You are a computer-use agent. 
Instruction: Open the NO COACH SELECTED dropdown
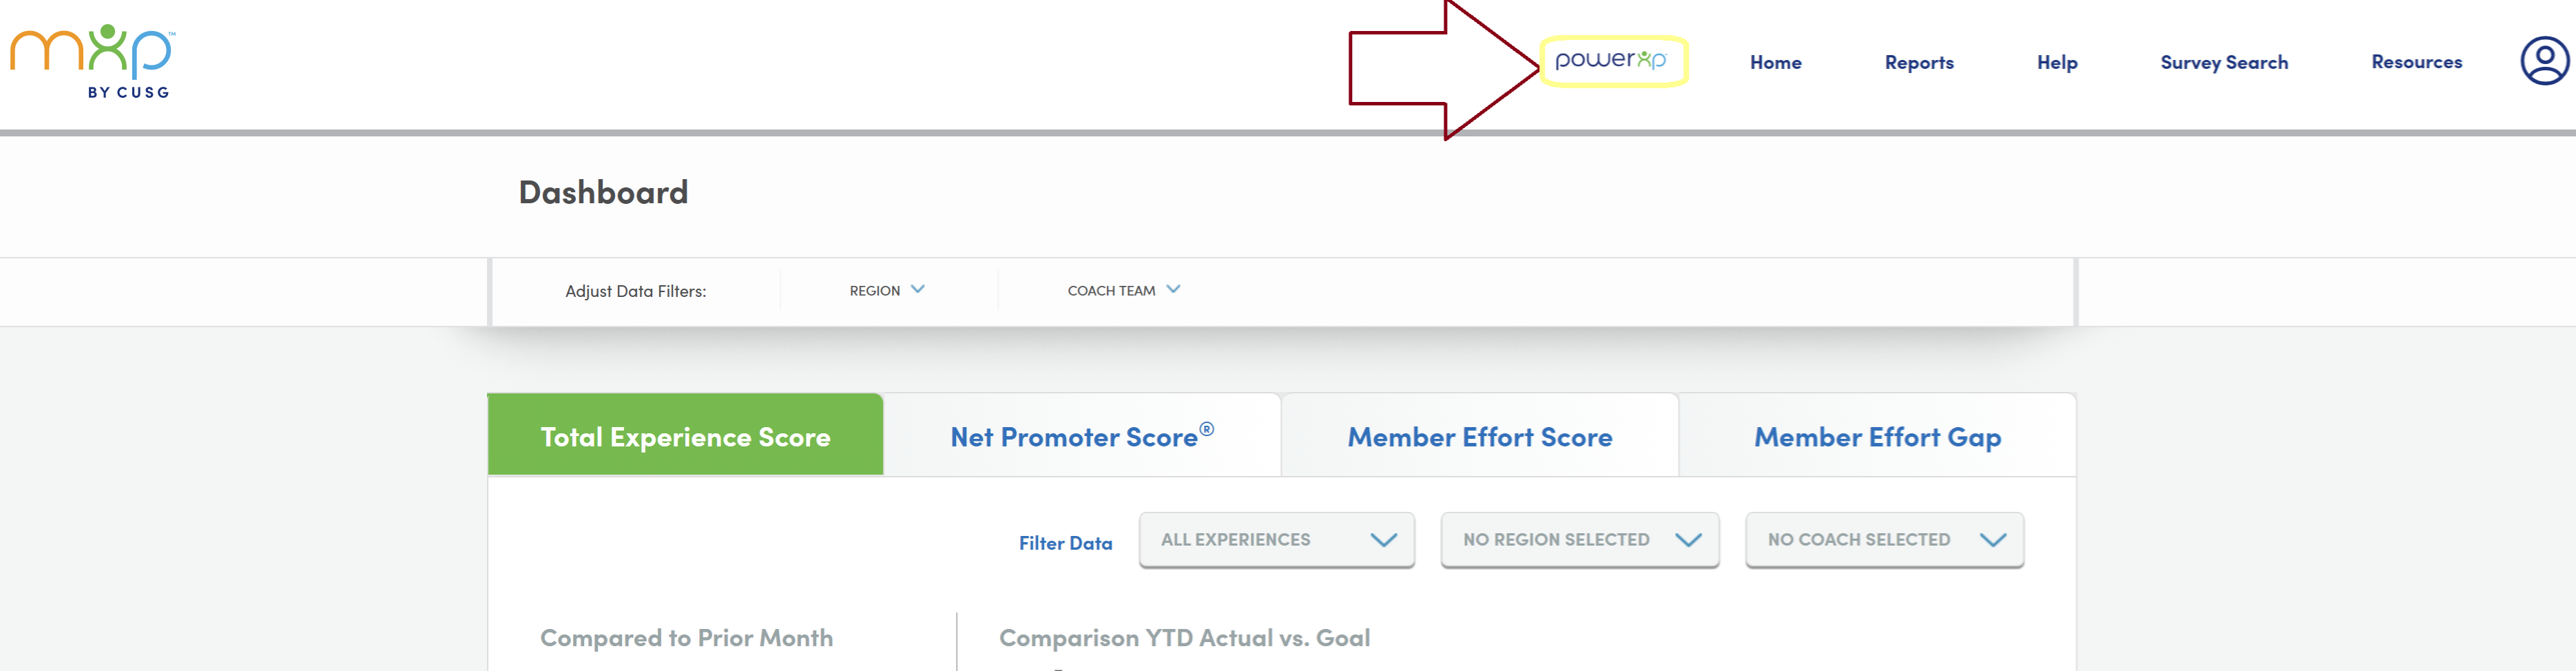point(1884,540)
